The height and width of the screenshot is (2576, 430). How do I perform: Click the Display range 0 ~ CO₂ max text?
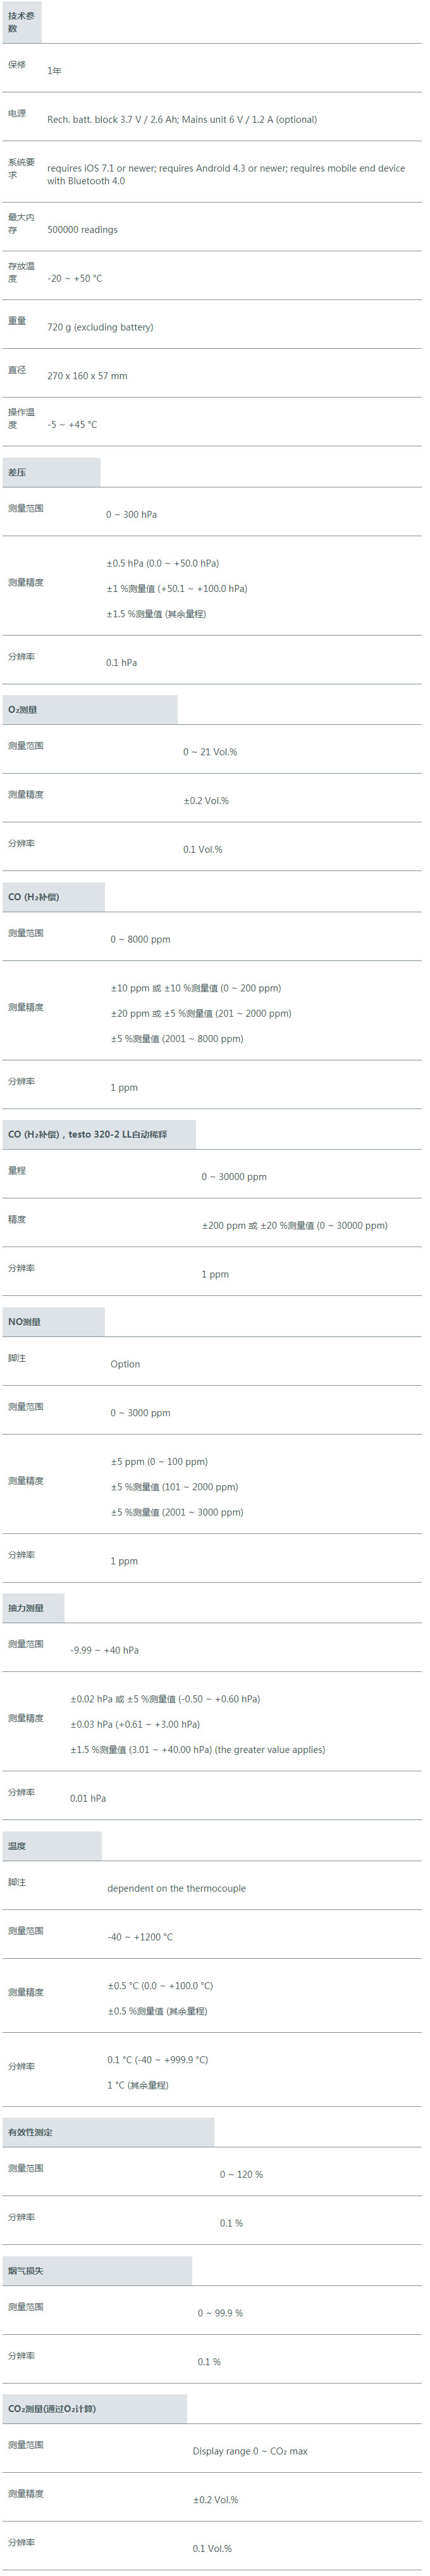click(x=250, y=2452)
